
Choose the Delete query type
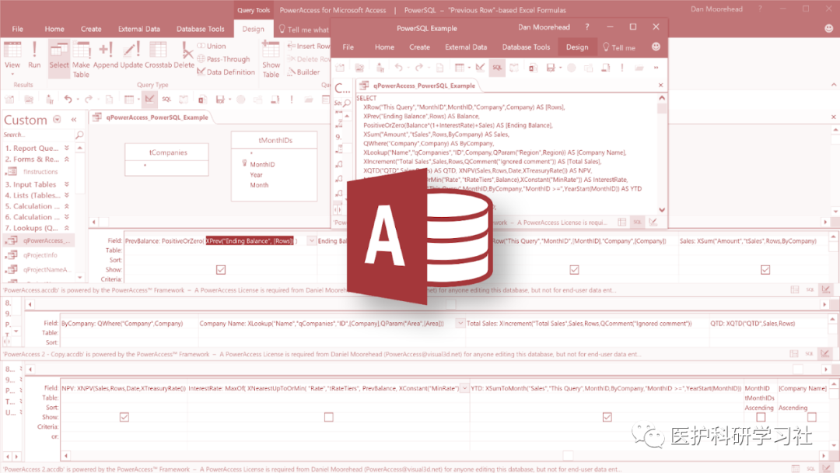point(184,55)
